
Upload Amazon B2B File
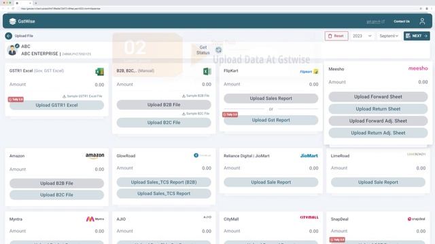(x=56, y=184)
